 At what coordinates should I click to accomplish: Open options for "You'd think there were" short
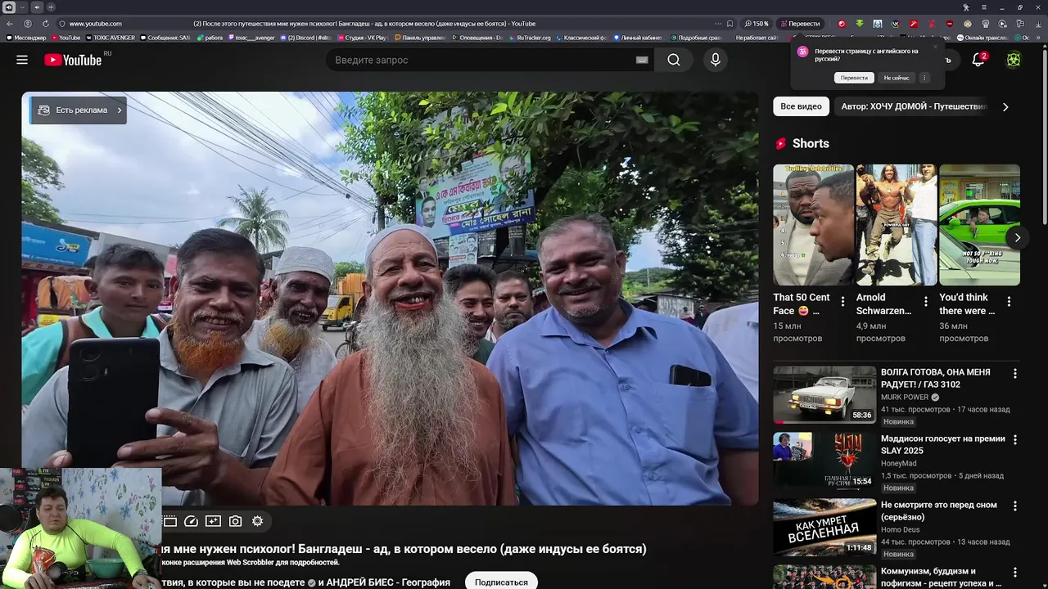1009,302
